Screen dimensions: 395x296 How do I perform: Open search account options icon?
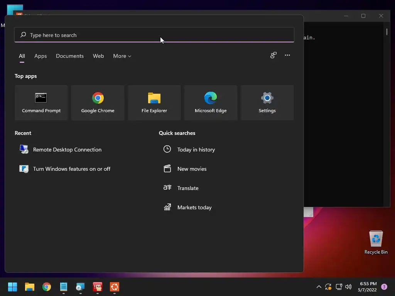(273, 55)
